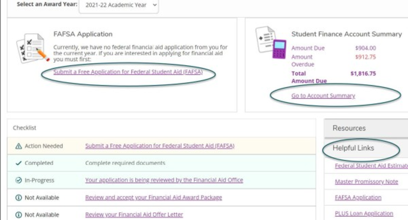Screen dimensions: 408x220
Task: Click the Complete required documents text
Action: point(125,163)
